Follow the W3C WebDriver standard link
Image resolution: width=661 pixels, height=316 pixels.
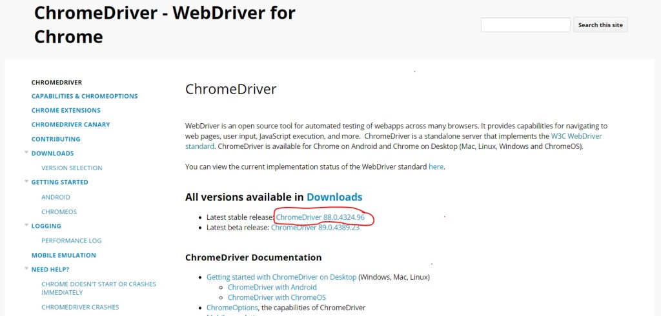(x=576, y=137)
